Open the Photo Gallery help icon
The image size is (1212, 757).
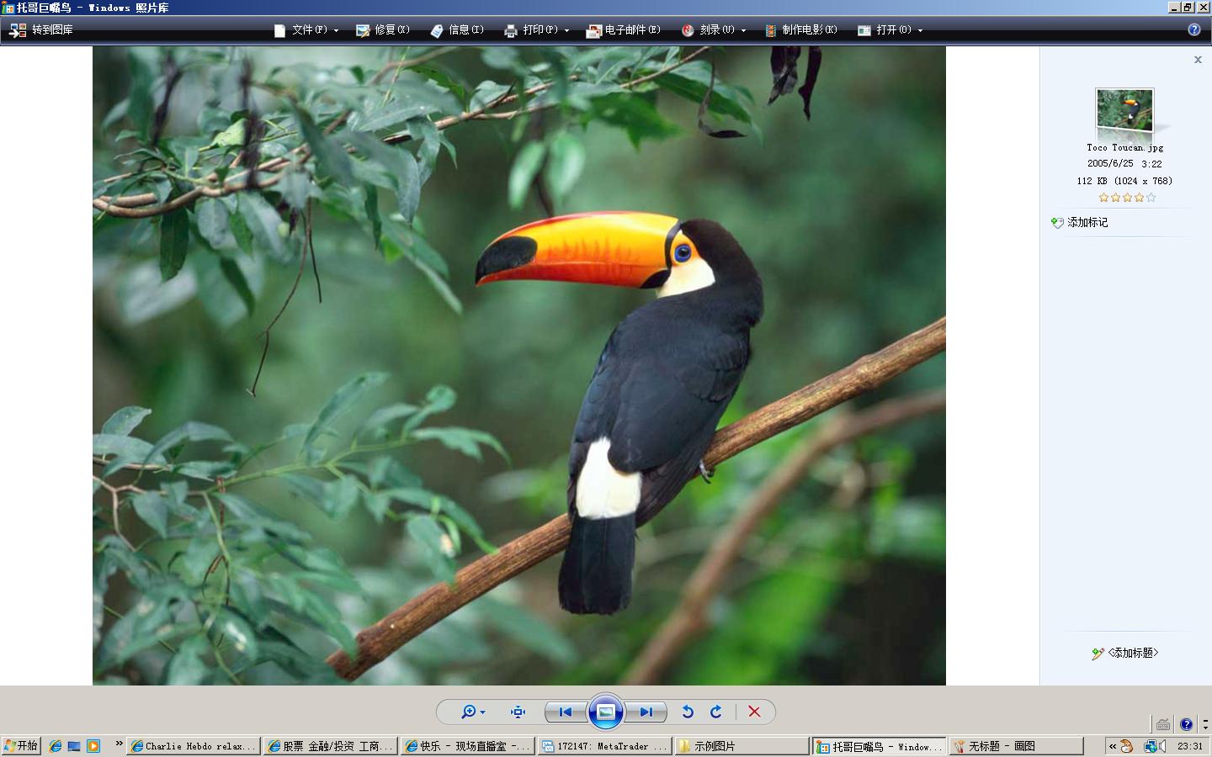[1193, 29]
